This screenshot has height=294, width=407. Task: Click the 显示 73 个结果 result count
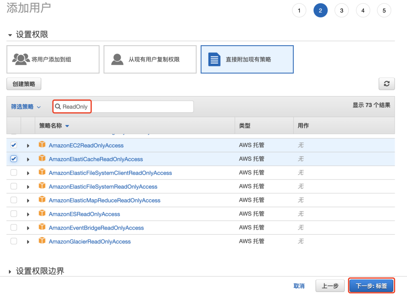click(371, 105)
